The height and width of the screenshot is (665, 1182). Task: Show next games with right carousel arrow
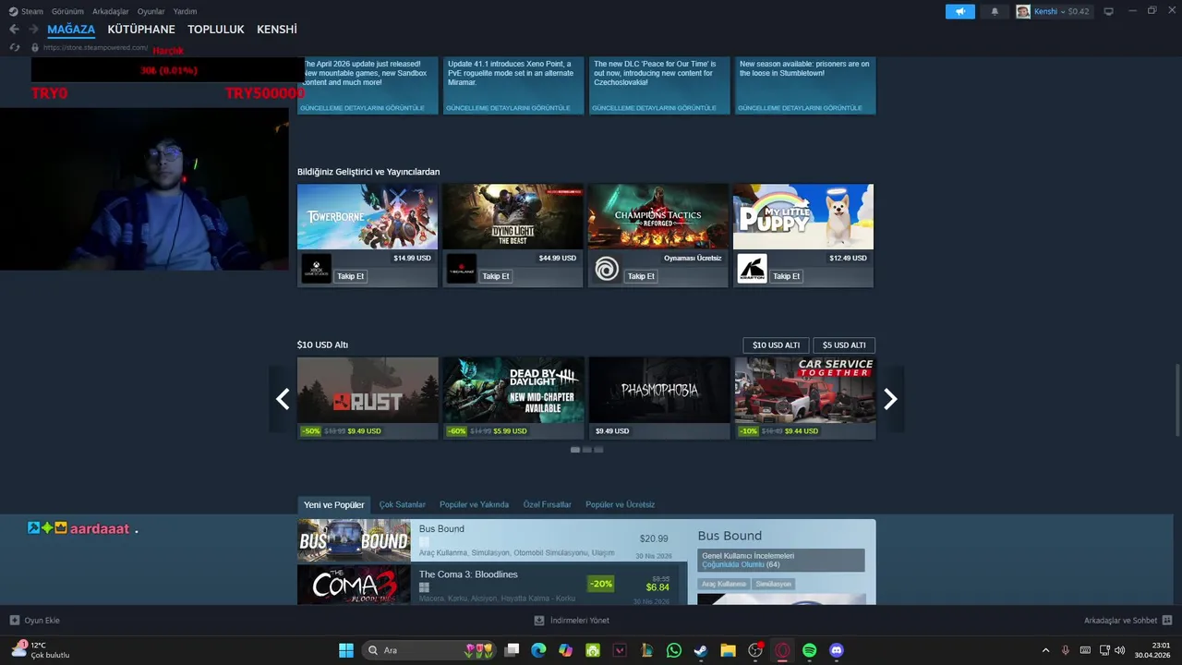tap(890, 399)
